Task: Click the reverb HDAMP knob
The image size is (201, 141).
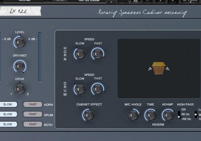Action: tap(168, 115)
